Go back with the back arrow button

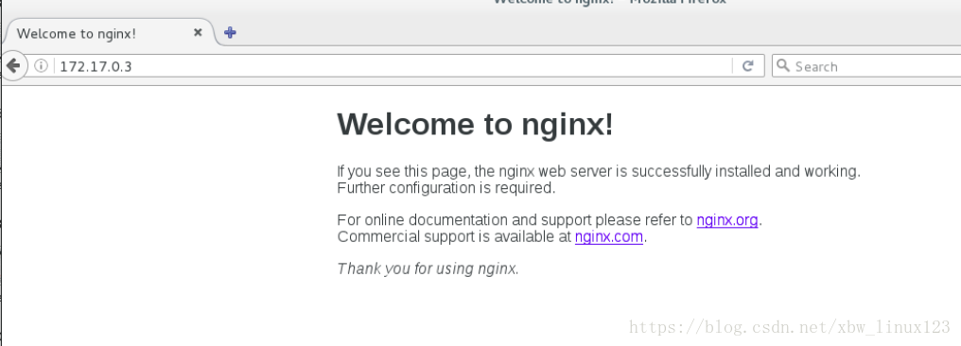click(13, 65)
